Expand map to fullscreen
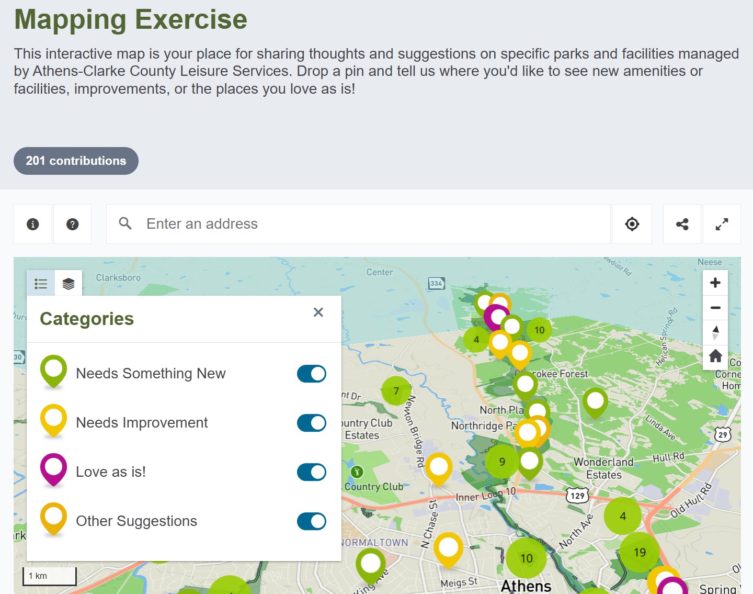 tap(722, 224)
